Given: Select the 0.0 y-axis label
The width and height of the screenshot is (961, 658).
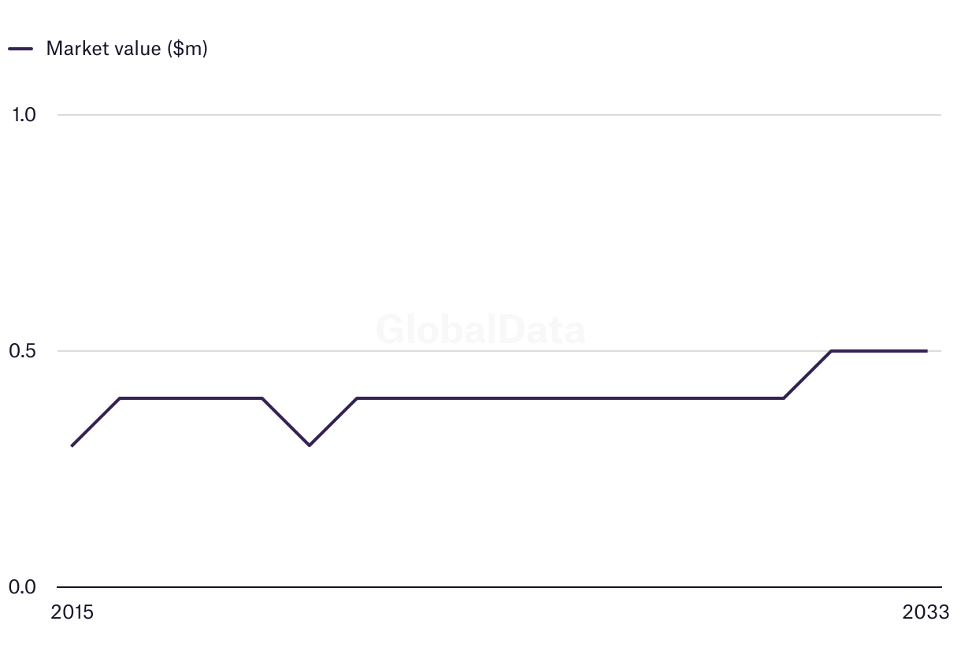Looking at the screenshot, I should point(24,587).
